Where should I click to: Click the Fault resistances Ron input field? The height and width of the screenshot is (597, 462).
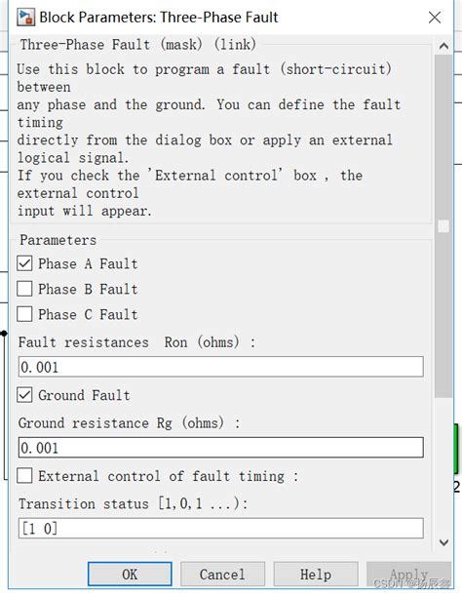click(220, 367)
